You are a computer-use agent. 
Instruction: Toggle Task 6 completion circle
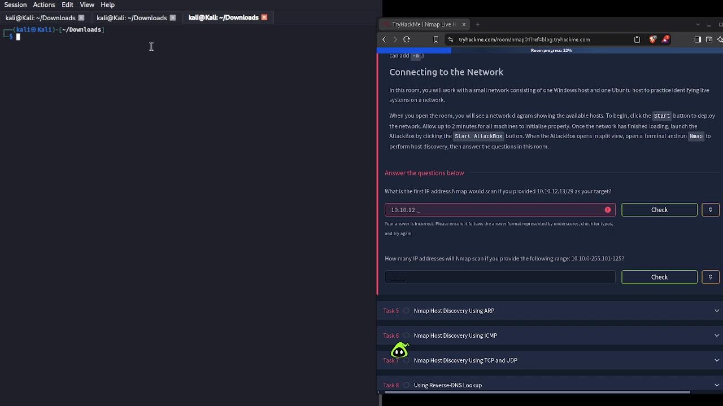click(406, 336)
